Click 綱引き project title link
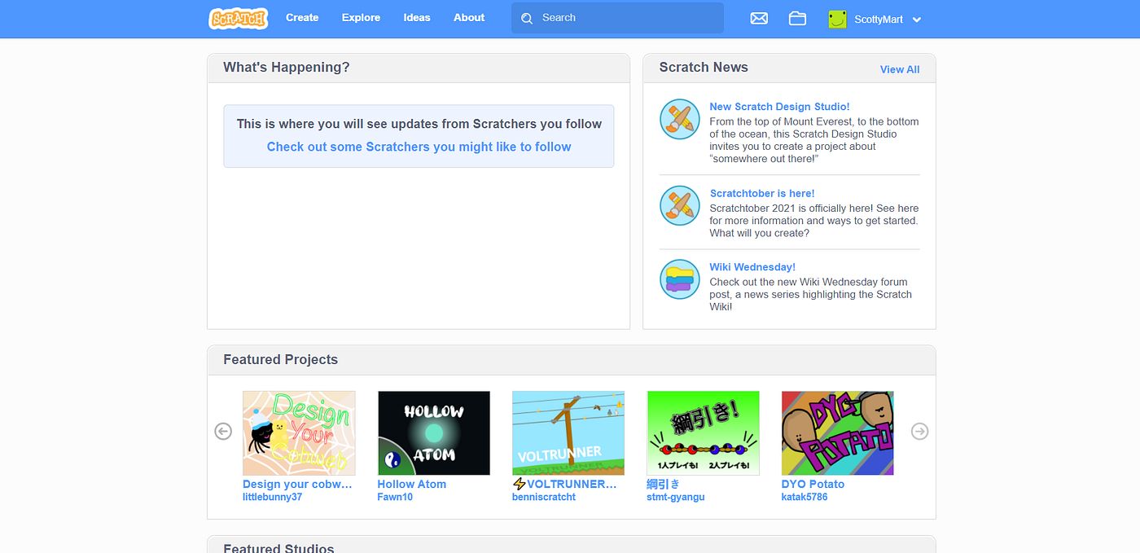This screenshot has height=553, width=1140. (663, 484)
